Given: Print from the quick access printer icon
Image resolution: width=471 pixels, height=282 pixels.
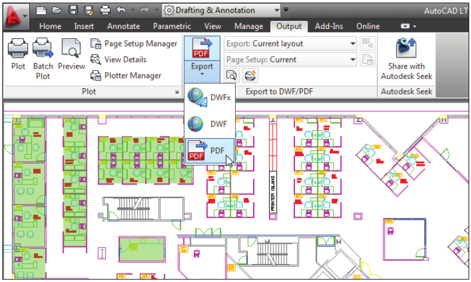Looking at the screenshot, I should (x=105, y=10).
